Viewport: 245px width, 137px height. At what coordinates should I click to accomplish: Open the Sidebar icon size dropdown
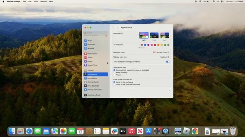165,57
